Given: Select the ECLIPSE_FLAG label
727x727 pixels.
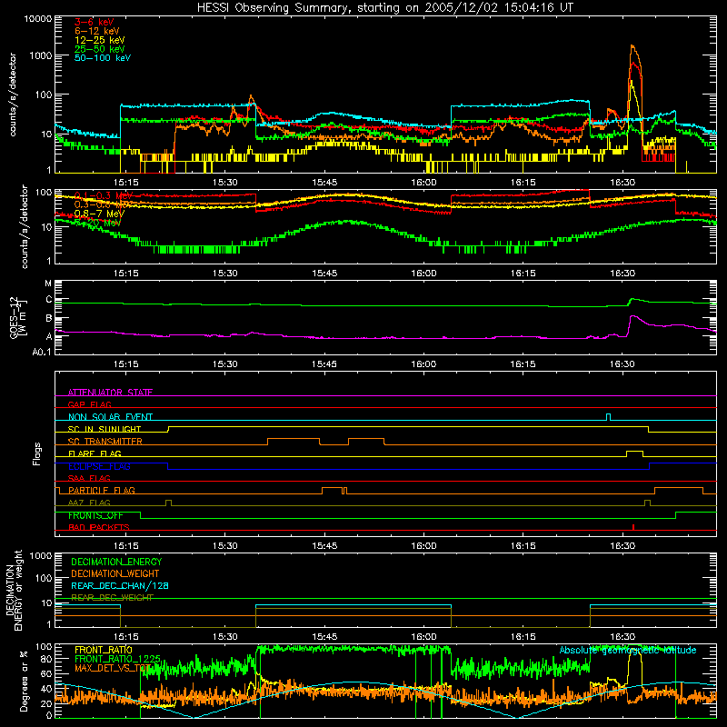Looking at the screenshot, I should (x=99, y=466).
